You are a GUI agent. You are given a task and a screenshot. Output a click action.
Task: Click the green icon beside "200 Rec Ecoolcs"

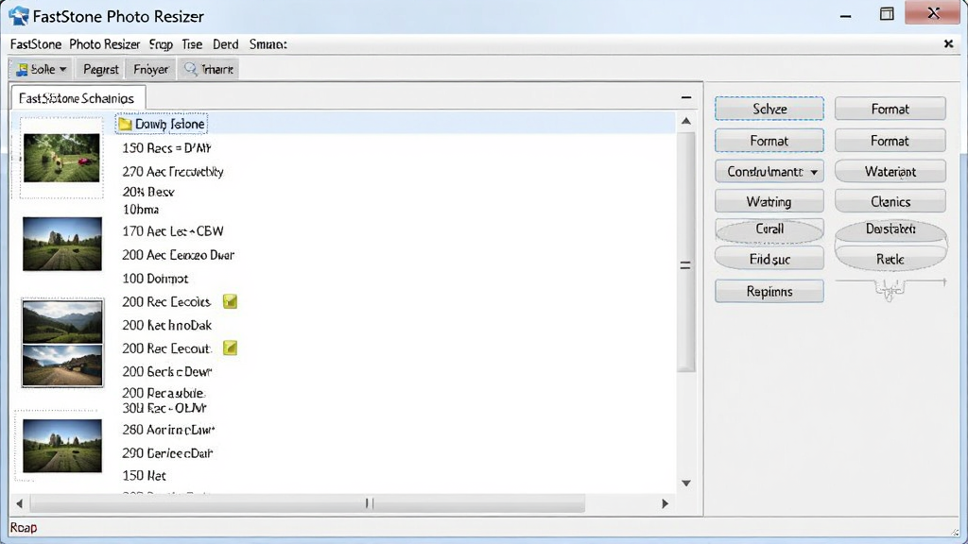[230, 301]
